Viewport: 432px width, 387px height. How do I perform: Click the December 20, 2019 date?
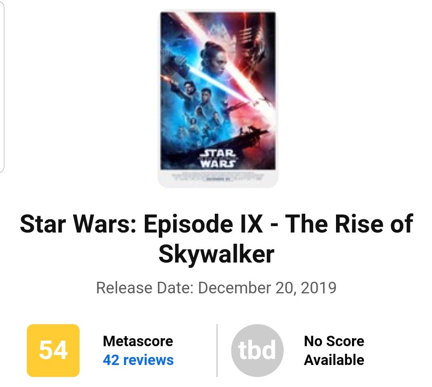(x=267, y=288)
